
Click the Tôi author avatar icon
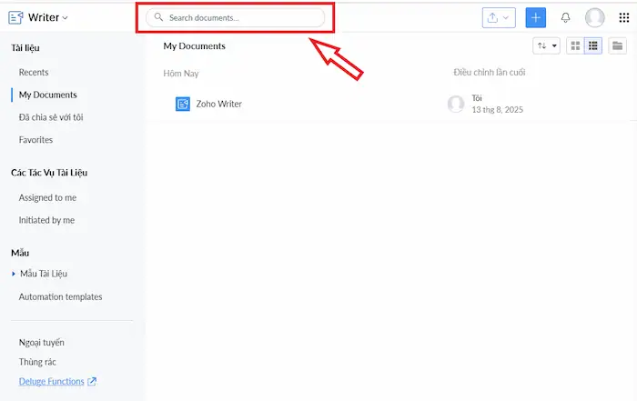click(456, 104)
